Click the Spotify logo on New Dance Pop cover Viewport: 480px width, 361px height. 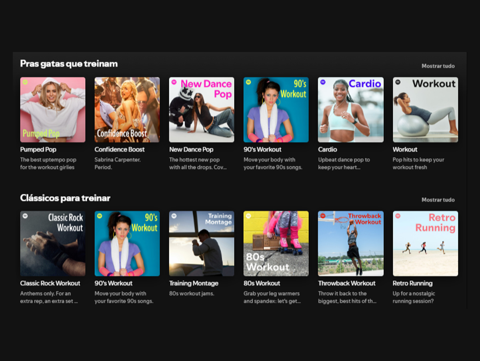[173, 81]
